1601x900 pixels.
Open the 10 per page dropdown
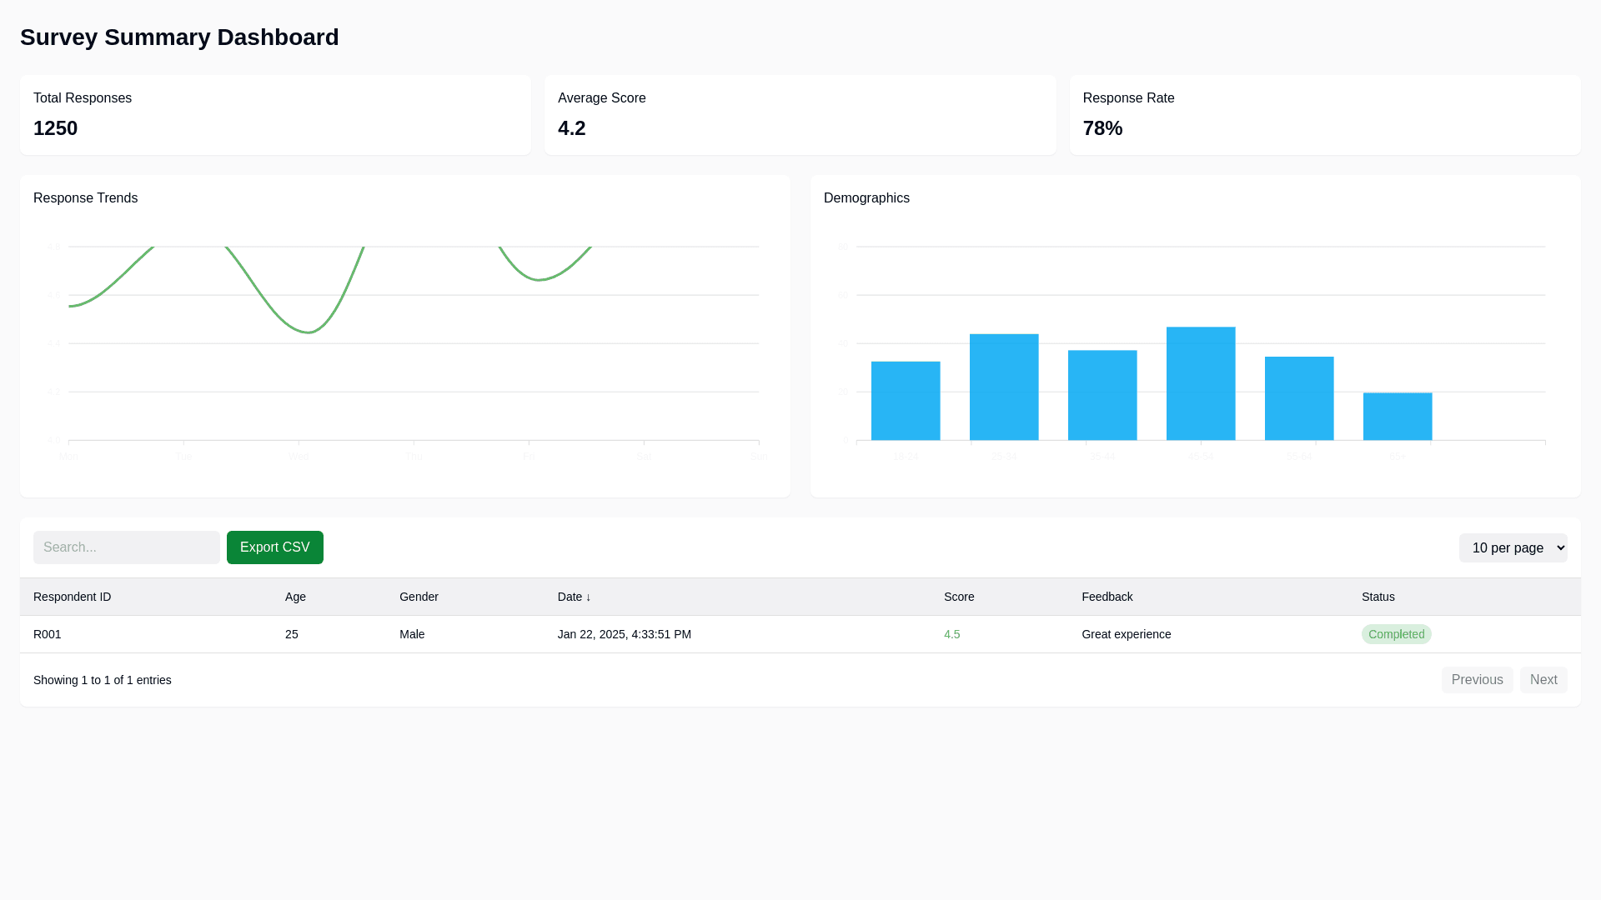click(x=1513, y=547)
